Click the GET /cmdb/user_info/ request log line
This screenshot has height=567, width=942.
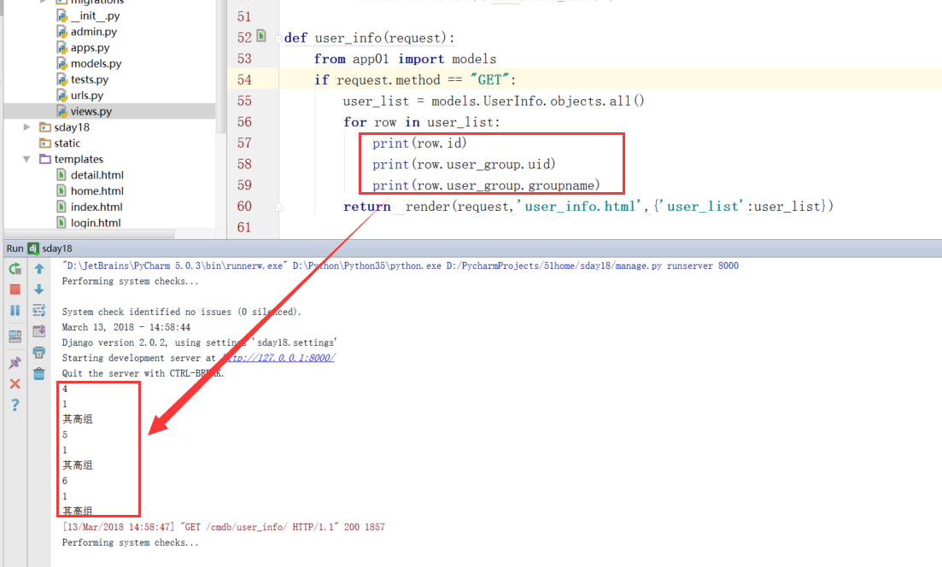[224, 527]
